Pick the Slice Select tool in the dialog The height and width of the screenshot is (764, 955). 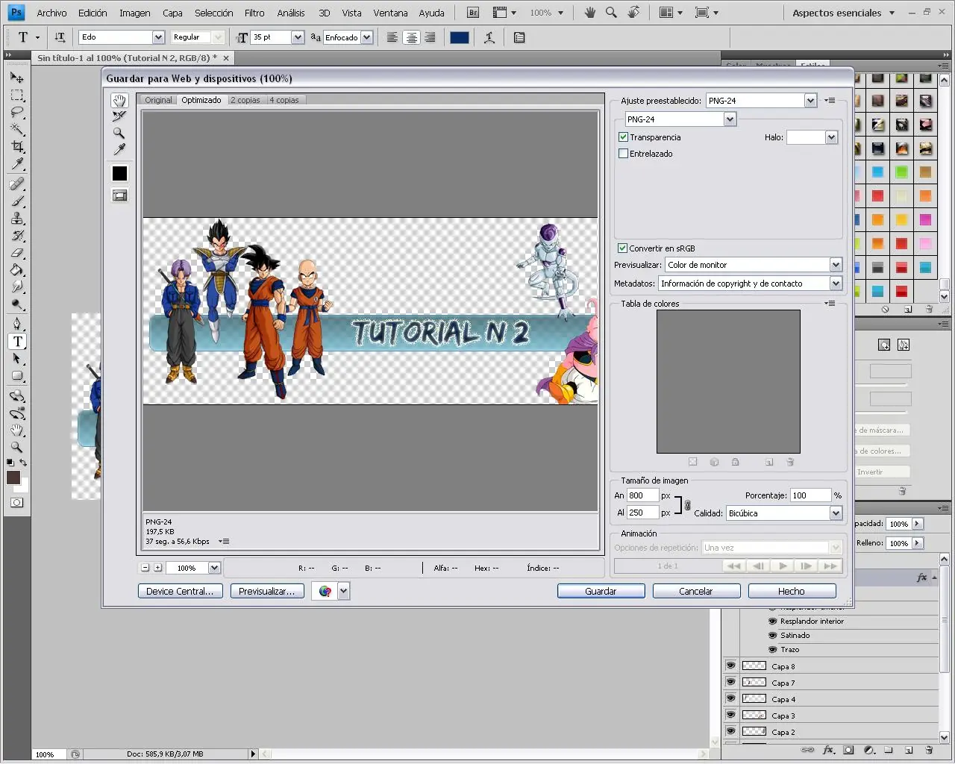tap(119, 116)
